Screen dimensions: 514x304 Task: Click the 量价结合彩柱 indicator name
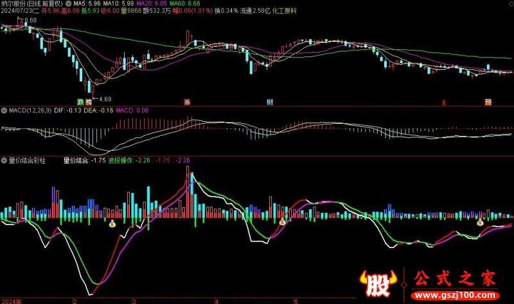(x=27, y=160)
